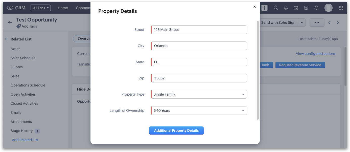The width and height of the screenshot is (350, 152).
Task: Click the Property Details dialog scrollbar
Action: pyautogui.click(x=258, y=70)
